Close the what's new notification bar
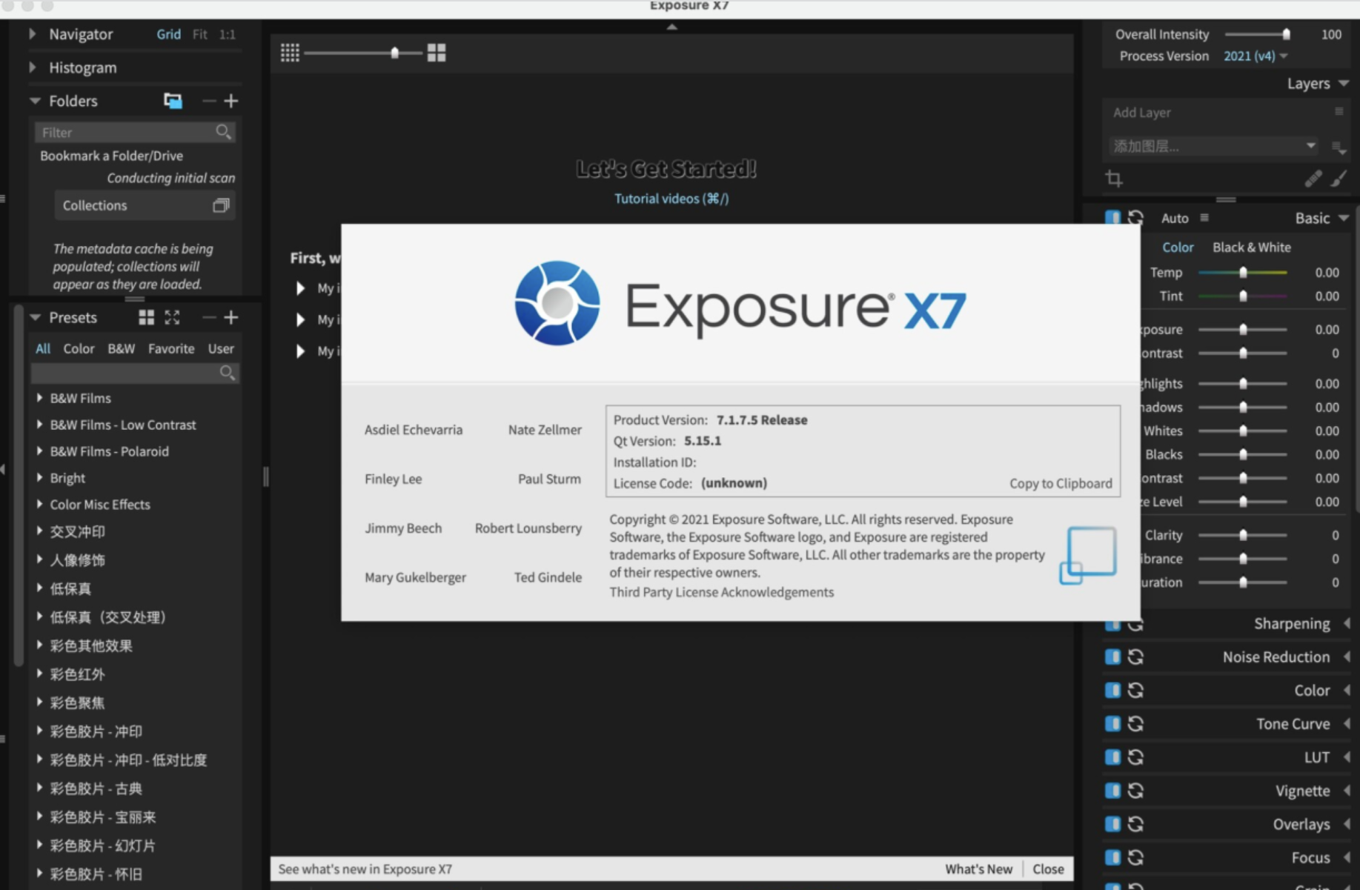 click(x=1048, y=869)
